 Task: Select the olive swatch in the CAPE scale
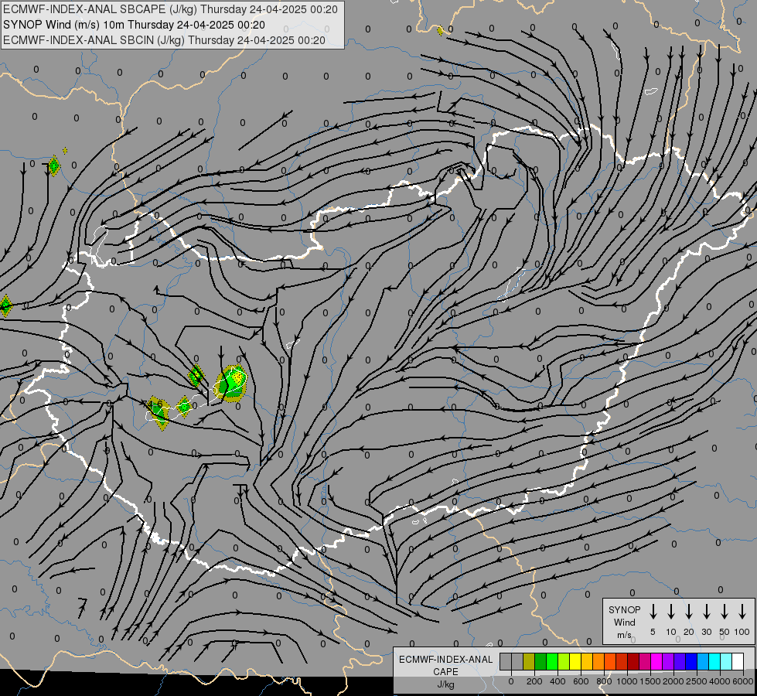529,662
